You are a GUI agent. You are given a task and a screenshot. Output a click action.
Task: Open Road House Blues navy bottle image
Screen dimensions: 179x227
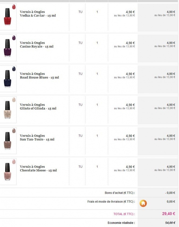click(x=8, y=79)
